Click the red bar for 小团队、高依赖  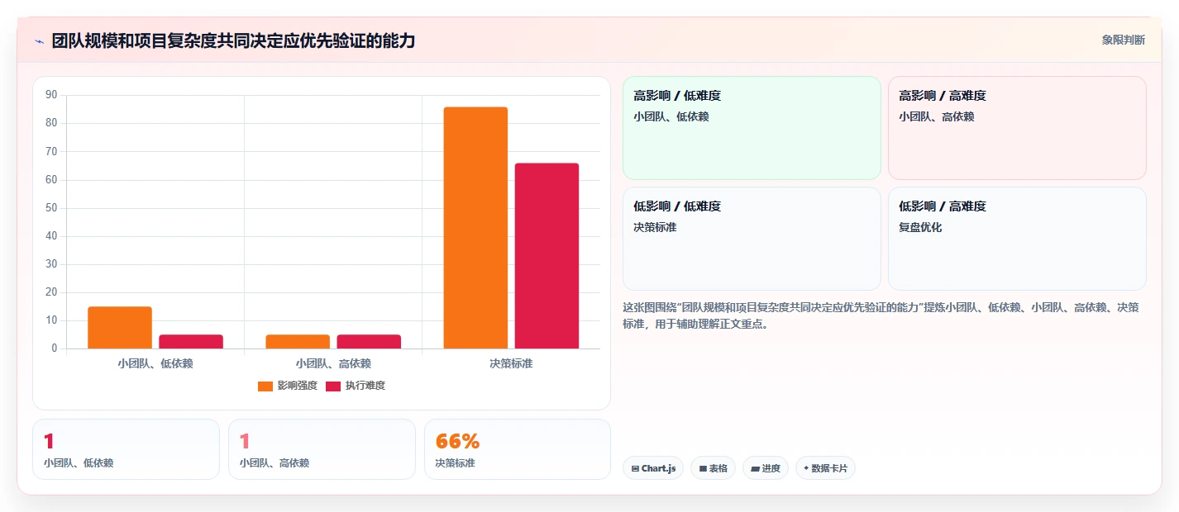(369, 341)
